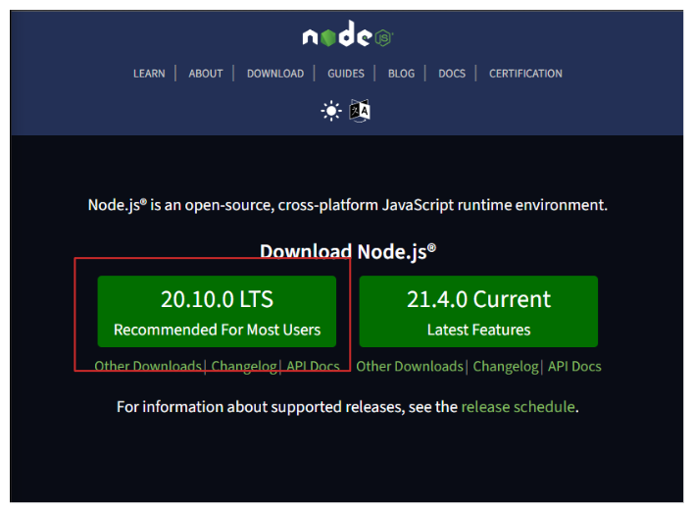The height and width of the screenshot is (512, 693).
Task: Download the 20.10.0 LTS version
Action: (217, 311)
